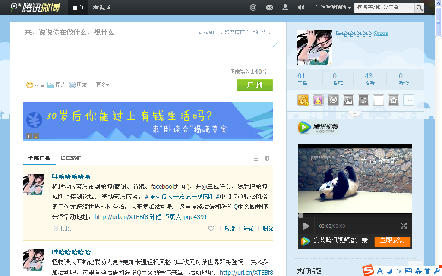Switch to the 微博精编 feed tab
The image size is (442, 276).
pos(71,158)
